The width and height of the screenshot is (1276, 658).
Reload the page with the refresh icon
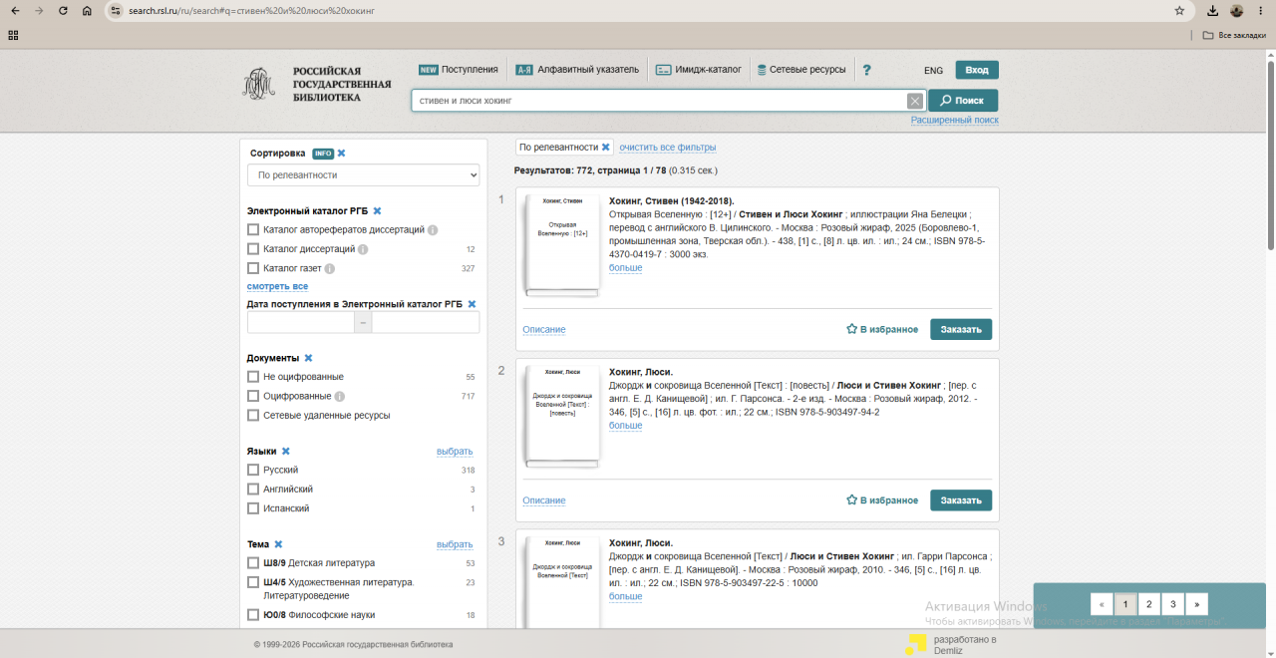(63, 11)
